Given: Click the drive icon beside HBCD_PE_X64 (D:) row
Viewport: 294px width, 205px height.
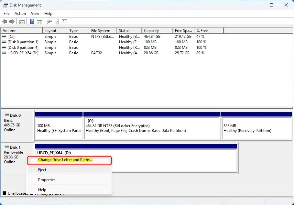Looking at the screenshot, I should coord(4,53).
